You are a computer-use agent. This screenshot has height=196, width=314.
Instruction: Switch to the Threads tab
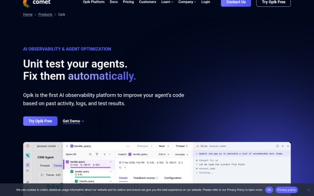pos(45,166)
